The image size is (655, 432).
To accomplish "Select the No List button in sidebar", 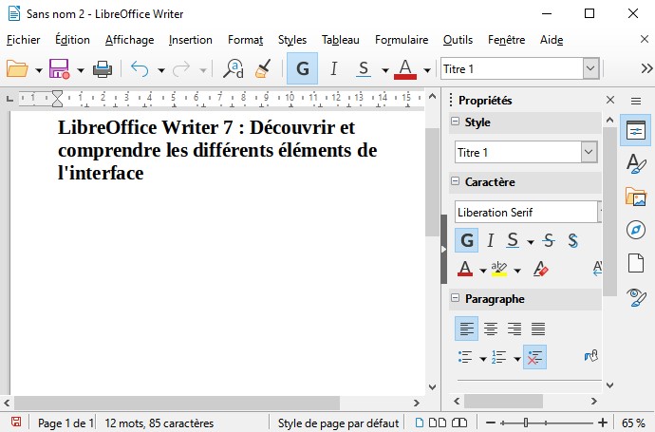I will pyautogui.click(x=534, y=357).
